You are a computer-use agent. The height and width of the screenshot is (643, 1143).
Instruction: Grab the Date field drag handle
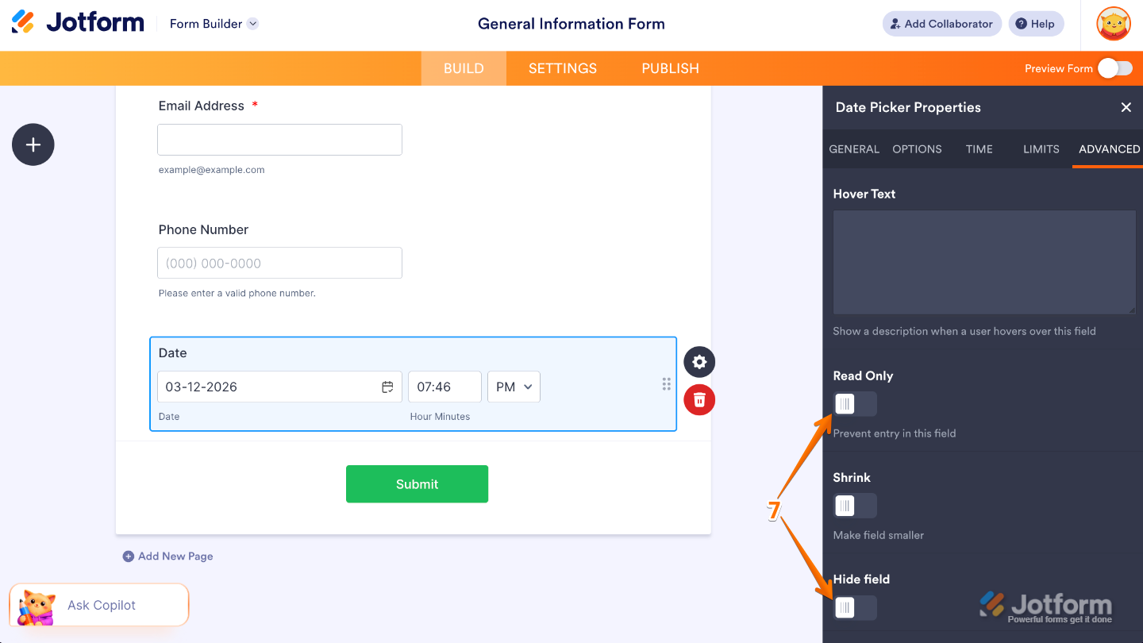click(x=667, y=383)
